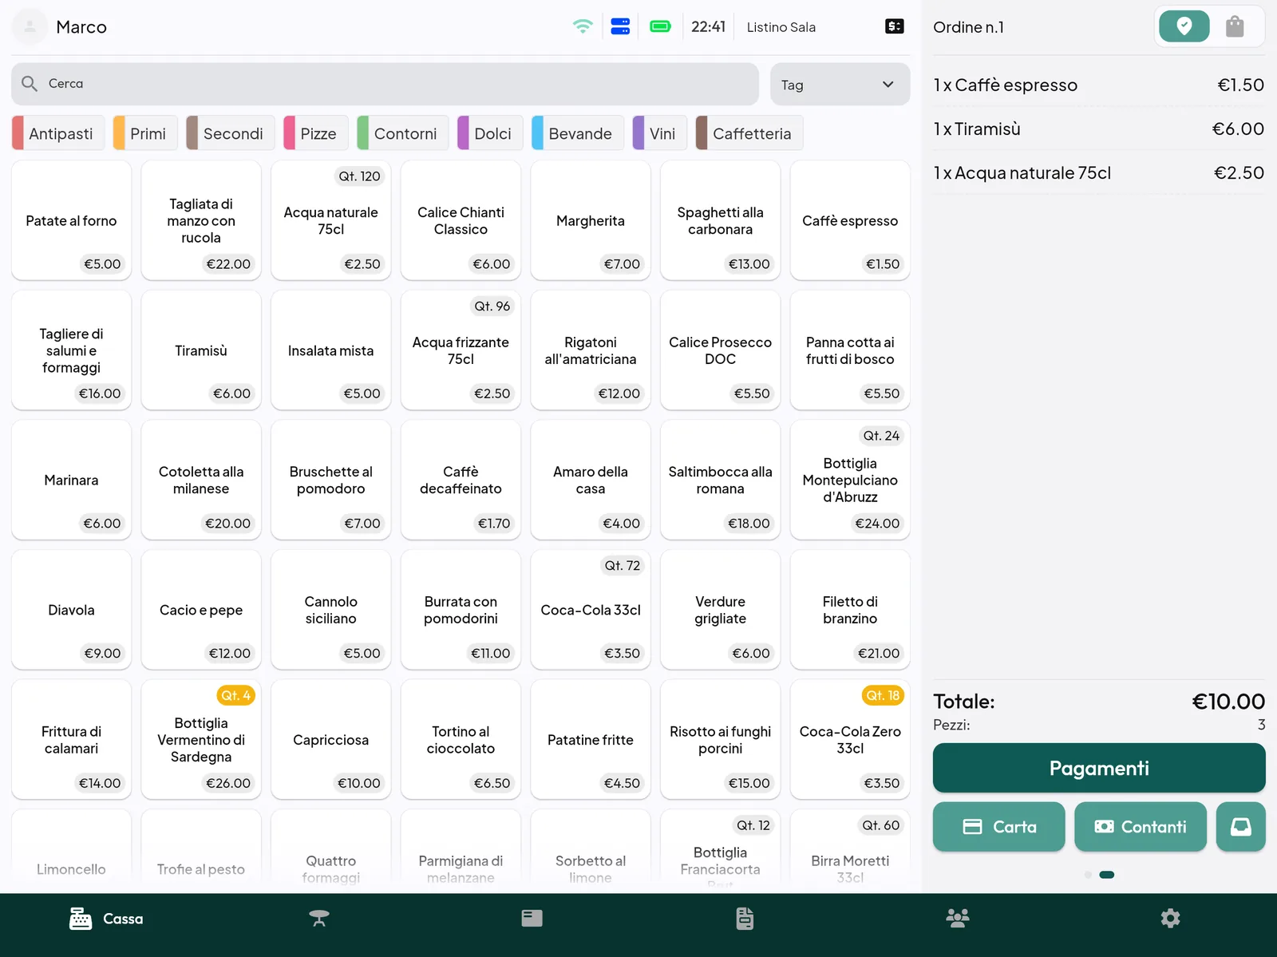This screenshot has width=1277, height=957.
Task: Open Marco user profile menu
Action: click(x=60, y=27)
